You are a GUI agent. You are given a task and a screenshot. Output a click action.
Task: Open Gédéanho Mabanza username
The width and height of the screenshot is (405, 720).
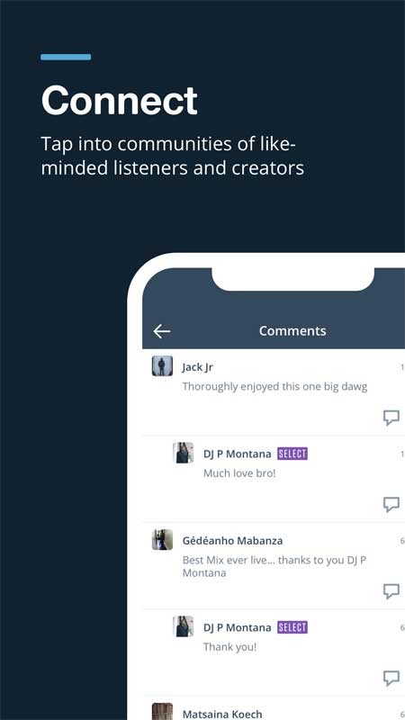[x=232, y=541]
